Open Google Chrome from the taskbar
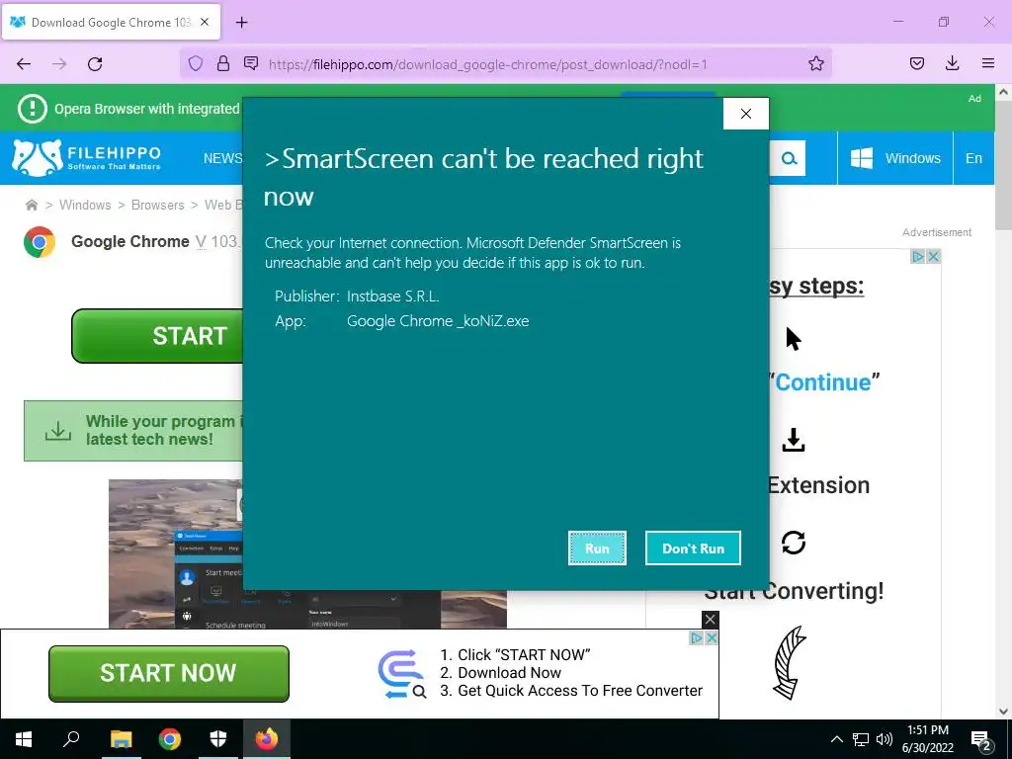This screenshot has height=759, width=1012. coord(170,739)
